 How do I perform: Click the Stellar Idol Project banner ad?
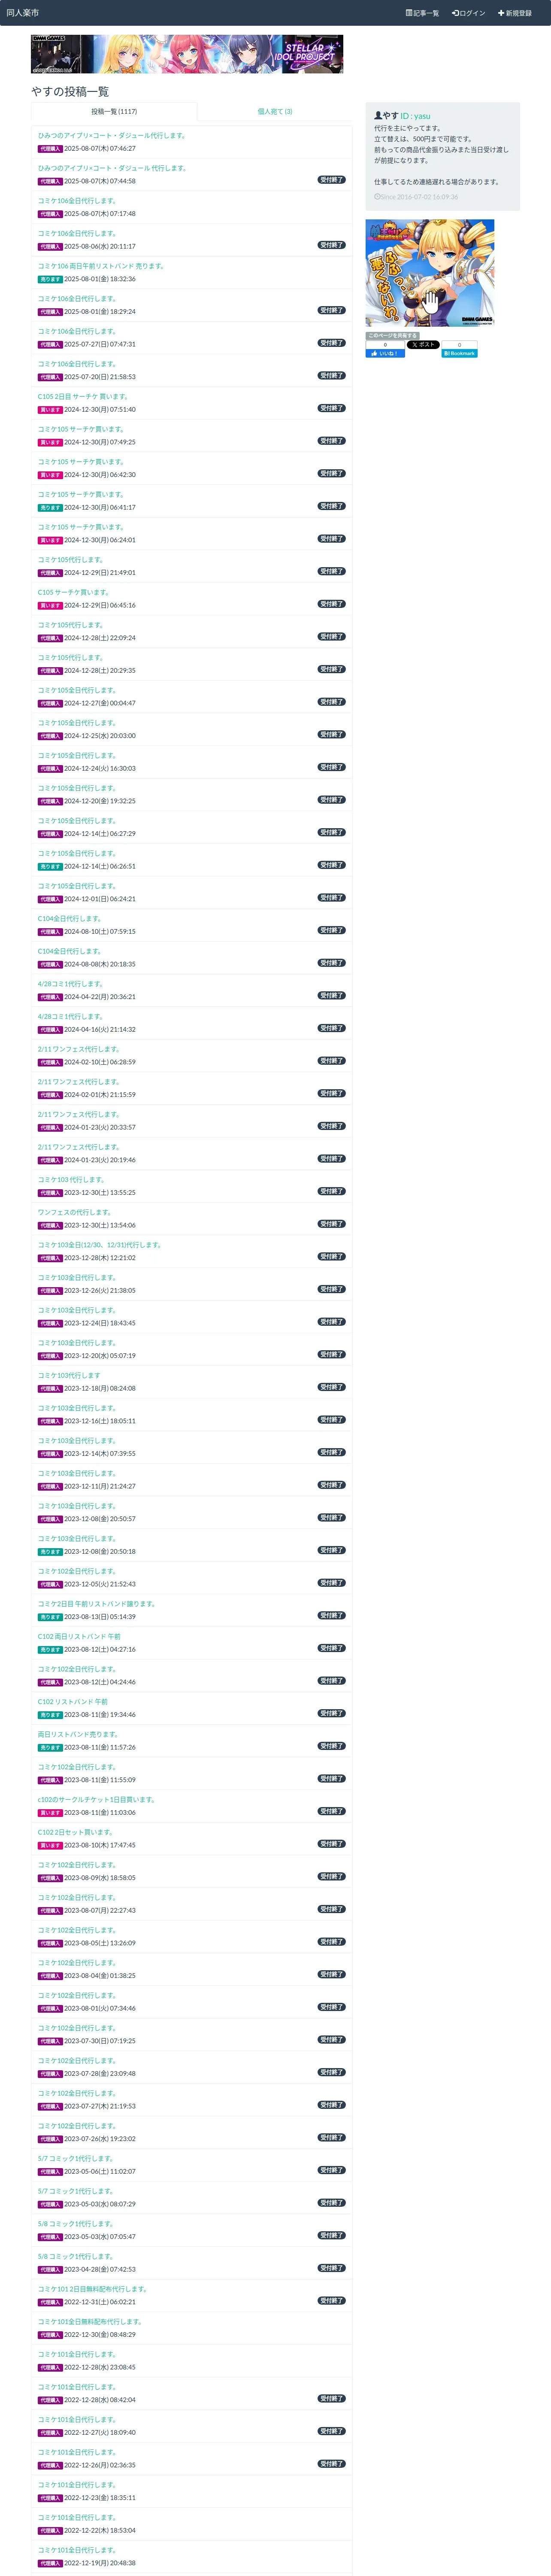pyautogui.click(x=187, y=54)
